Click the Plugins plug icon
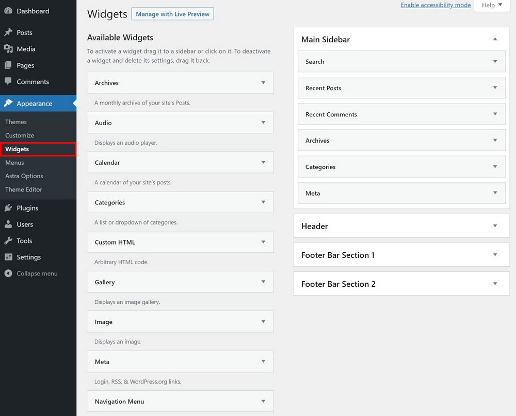Screen dimensions: 516x416 point(8,207)
